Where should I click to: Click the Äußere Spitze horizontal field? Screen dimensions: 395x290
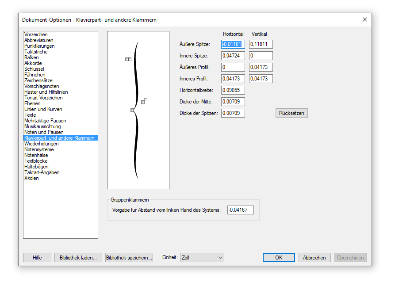(233, 44)
